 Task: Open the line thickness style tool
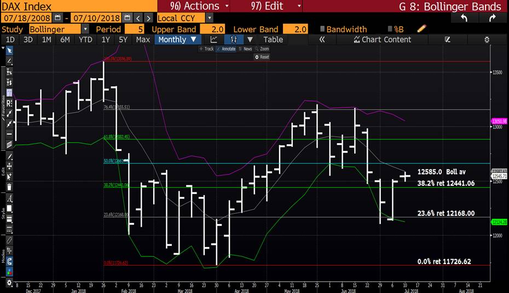(9, 219)
